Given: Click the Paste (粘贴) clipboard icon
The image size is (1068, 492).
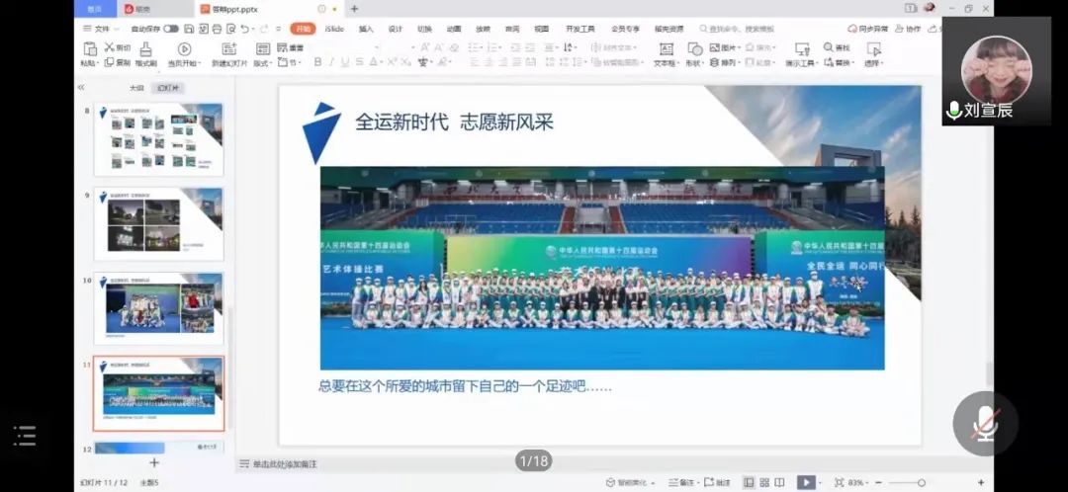Looking at the screenshot, I should point(90,48).
